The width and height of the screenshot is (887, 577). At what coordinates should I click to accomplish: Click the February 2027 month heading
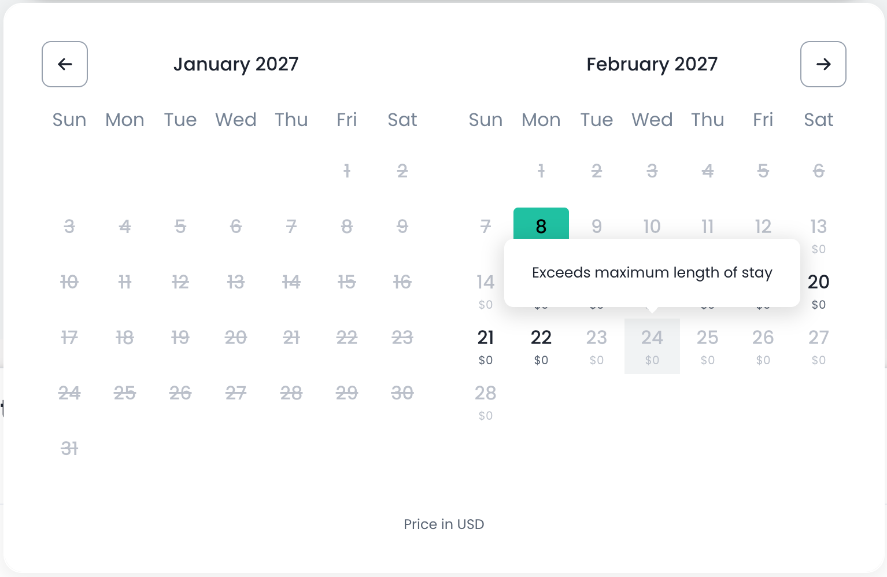(x=652, y=64)
